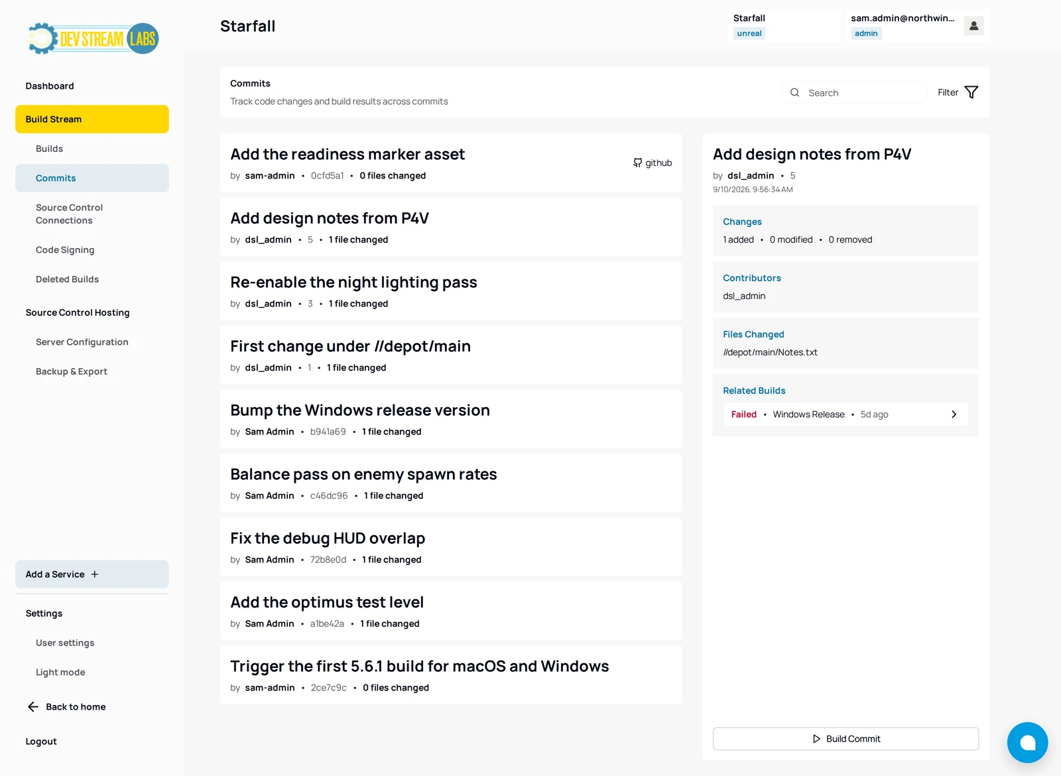
Task: Click commit hash c46dc96
Action: click(x=328, y=495)
